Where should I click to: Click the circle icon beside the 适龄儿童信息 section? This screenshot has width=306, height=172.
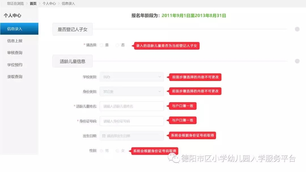coord(297,61)
